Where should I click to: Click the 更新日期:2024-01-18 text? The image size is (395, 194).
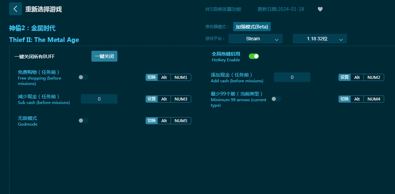pos(281,9)
